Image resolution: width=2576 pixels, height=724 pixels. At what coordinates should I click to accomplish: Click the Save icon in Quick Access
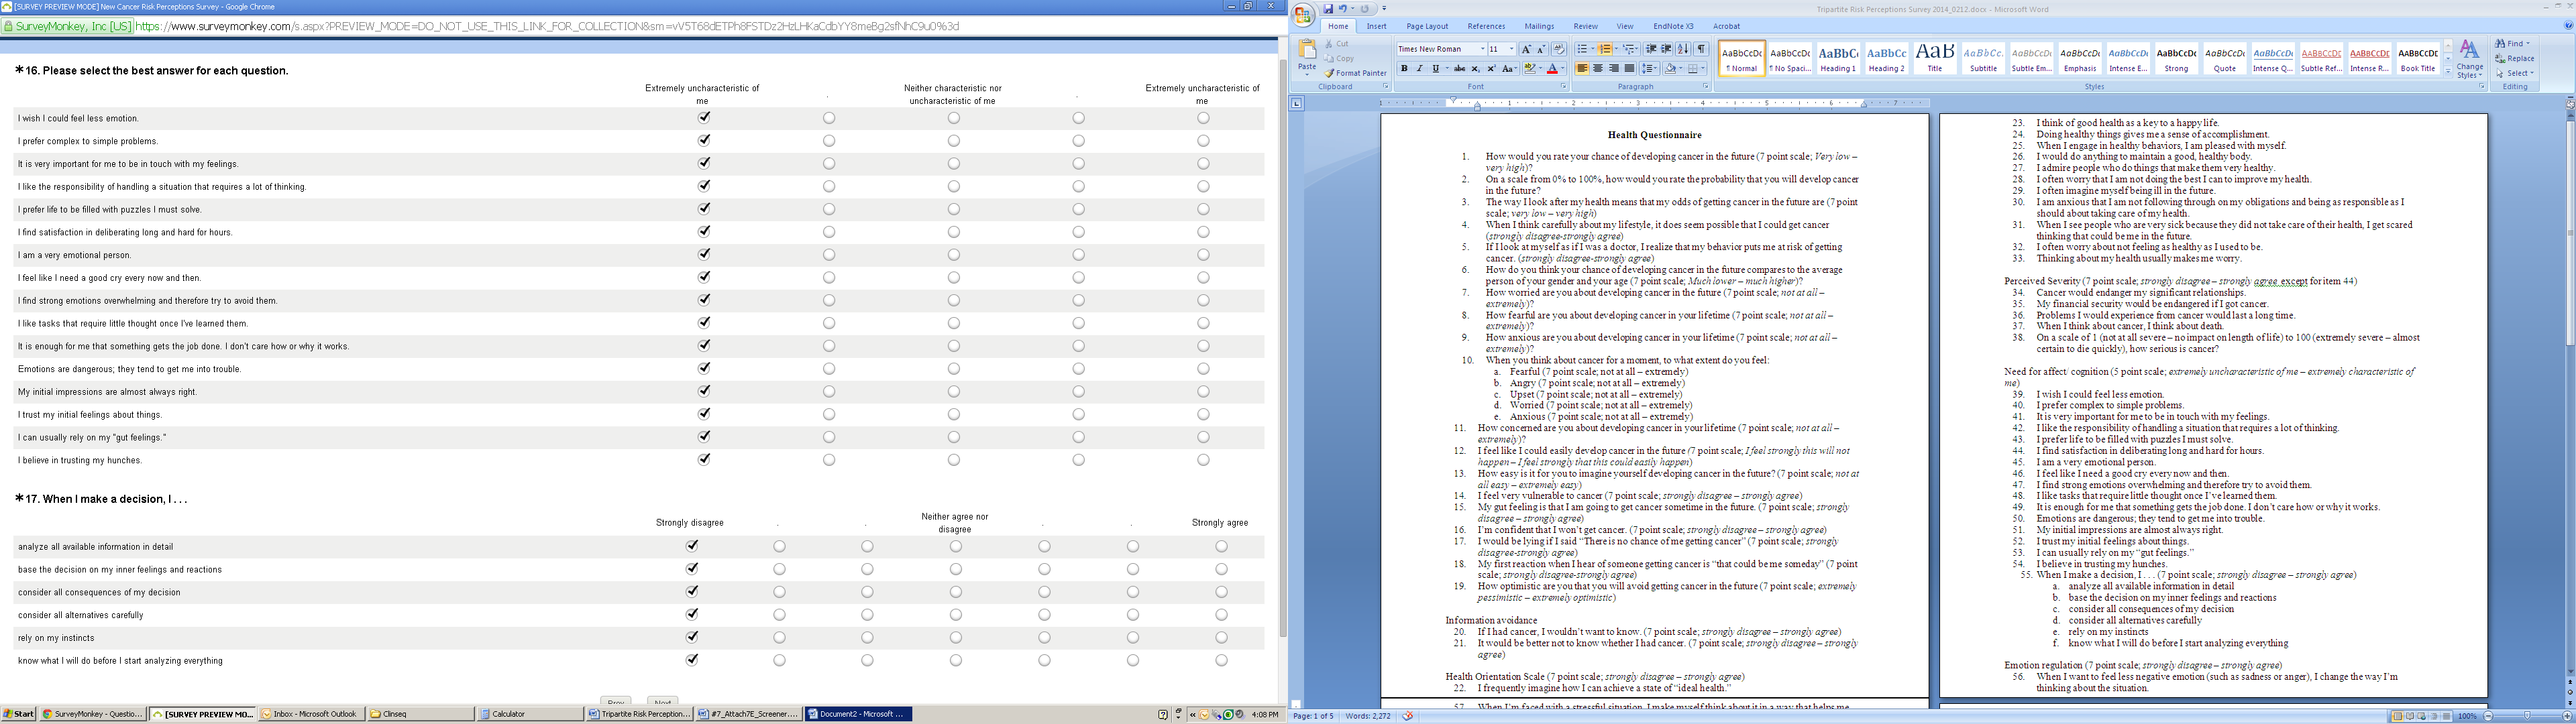coord(1329,9)
